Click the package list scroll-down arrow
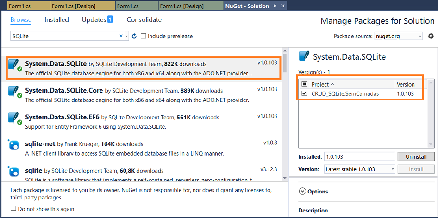438x218 pixels. (285, 178)
